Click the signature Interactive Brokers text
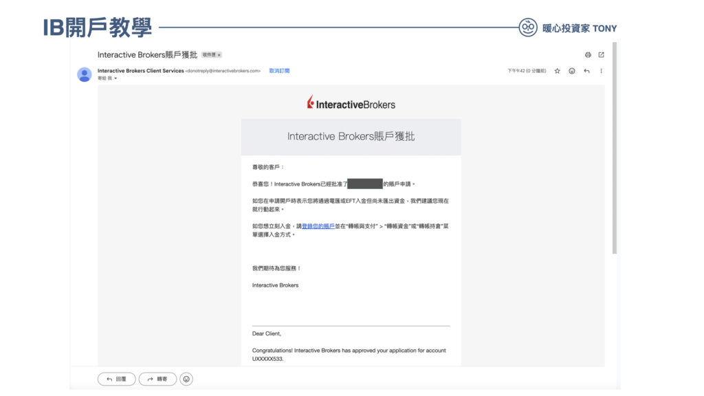 (x=275, y=285)
